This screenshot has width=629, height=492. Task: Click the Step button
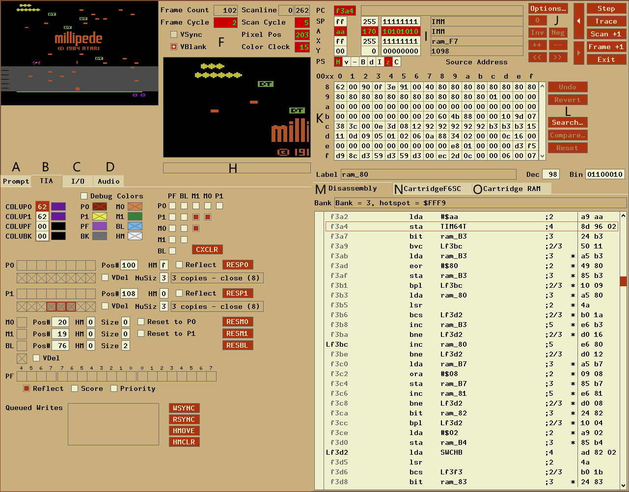pyautogui.click(x=606, y=9)
